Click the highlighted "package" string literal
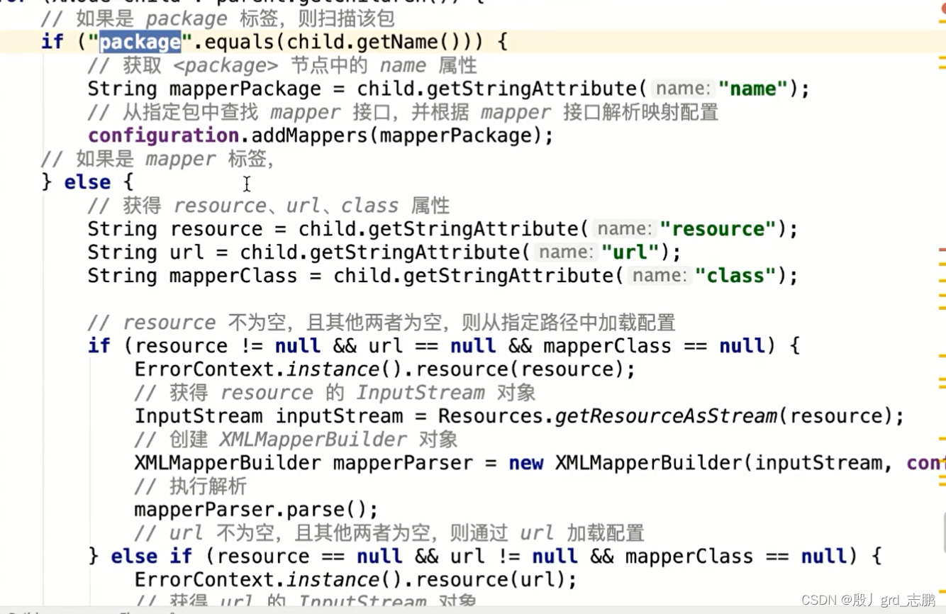 pos(140,42)
